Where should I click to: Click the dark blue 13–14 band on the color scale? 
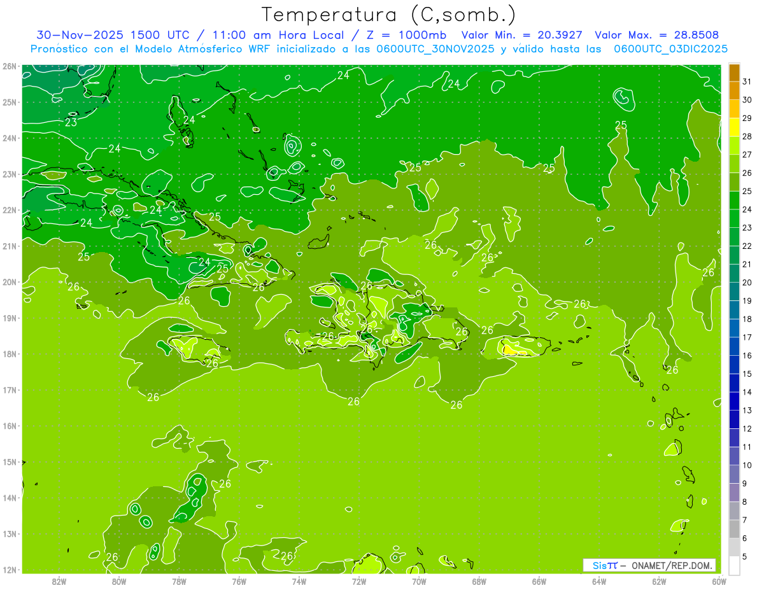pyautogui.click(x=734, y=400)
